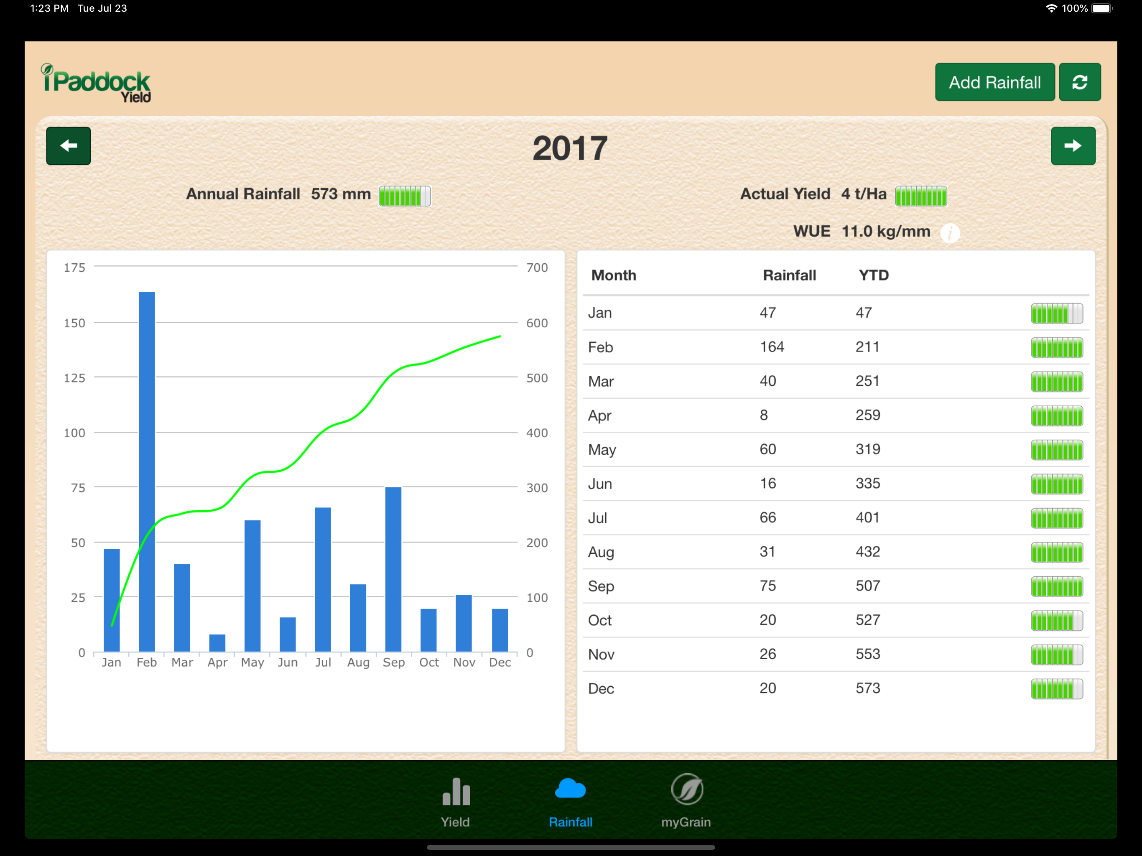Go to previous year with left arrow
Screen dimensions: 1142x856
coord(69,146)
